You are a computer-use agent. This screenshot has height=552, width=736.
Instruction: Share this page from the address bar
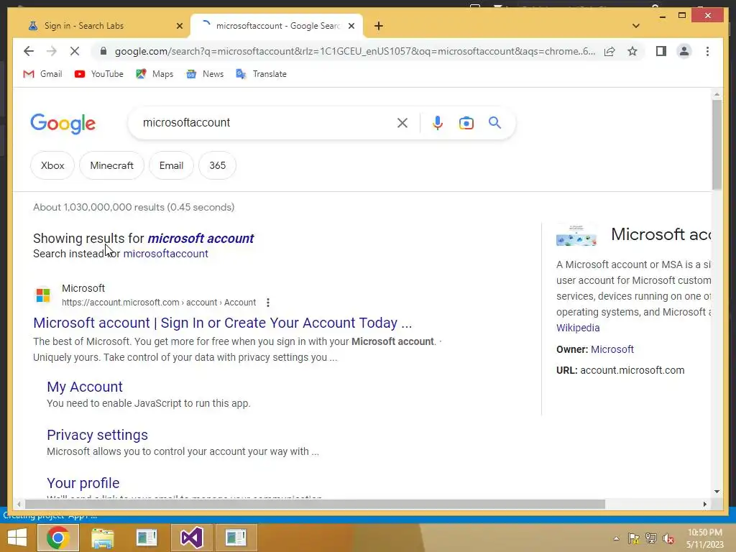tap(609, 51)
